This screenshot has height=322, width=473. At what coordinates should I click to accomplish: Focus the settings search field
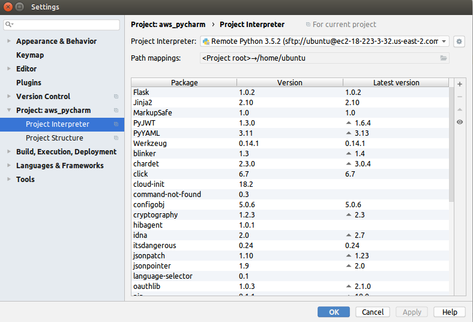point(62,25)
